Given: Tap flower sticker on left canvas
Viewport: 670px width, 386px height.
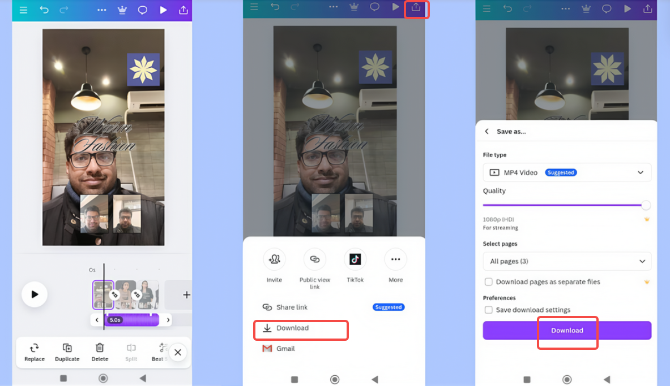Looking at the screenshot, I should pos(143,69).
